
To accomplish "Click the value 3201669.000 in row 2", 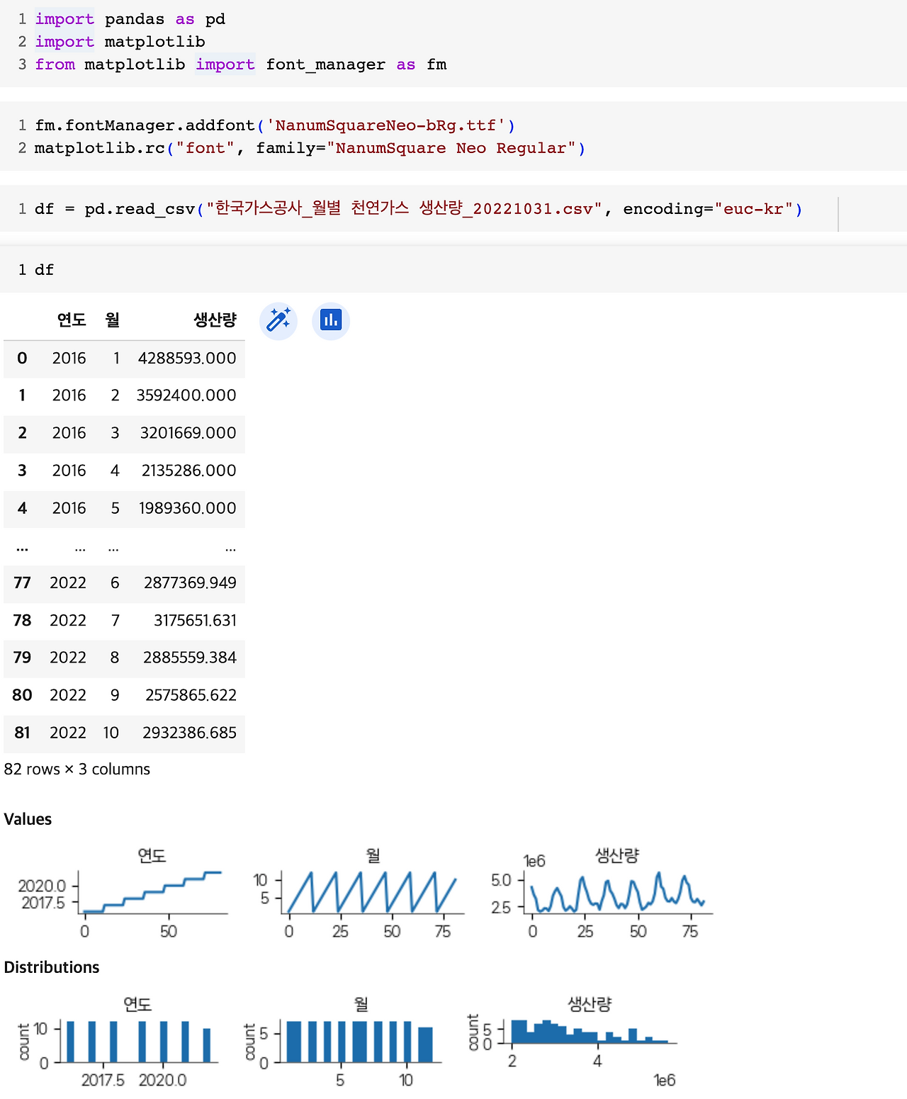I will coord(188,433).
